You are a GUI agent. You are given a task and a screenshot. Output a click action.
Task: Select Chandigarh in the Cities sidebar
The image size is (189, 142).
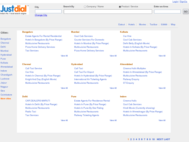[6, 75]
